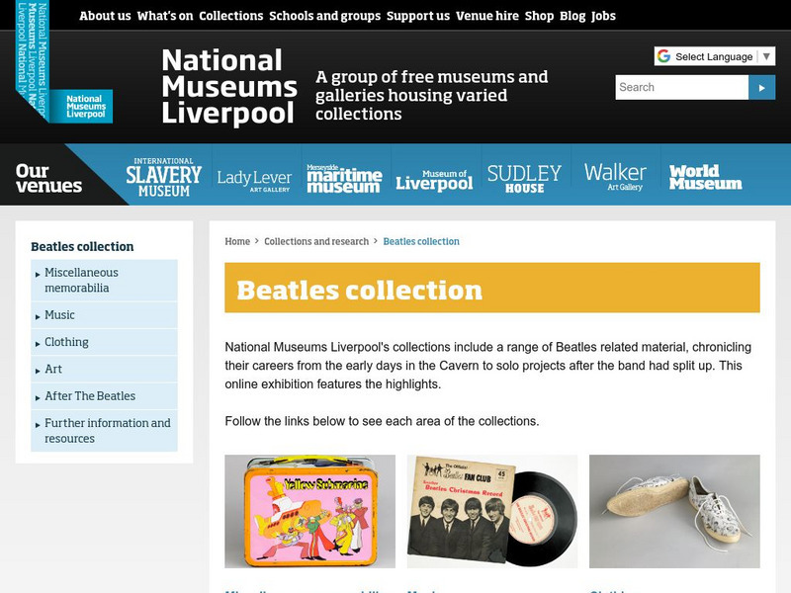
Task: Open the Walker Art Gallery logo
Action: tap(615, 177)
